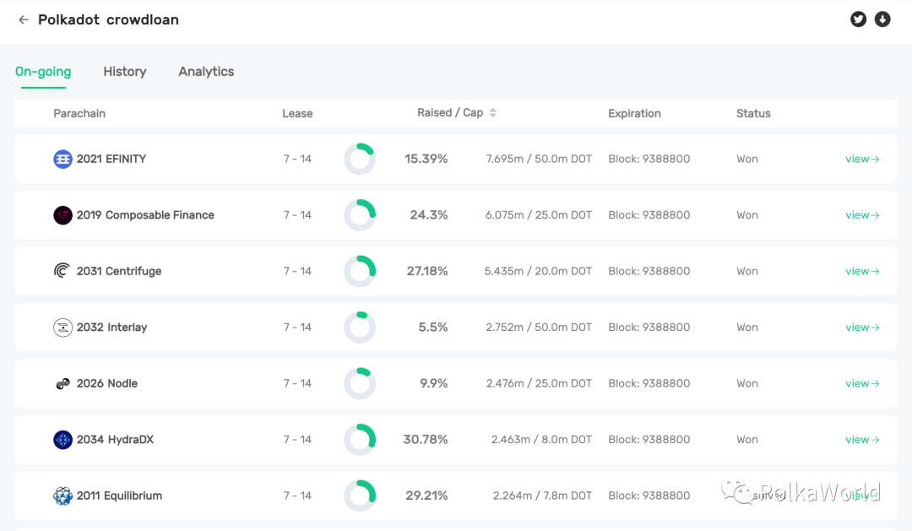Click the Nodle 9.9% progress ring
912x531 pixels.
point(360,383)
